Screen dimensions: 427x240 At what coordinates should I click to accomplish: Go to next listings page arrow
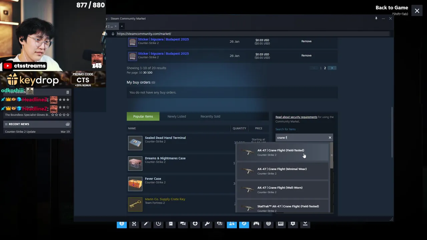[x=332, y=68]
